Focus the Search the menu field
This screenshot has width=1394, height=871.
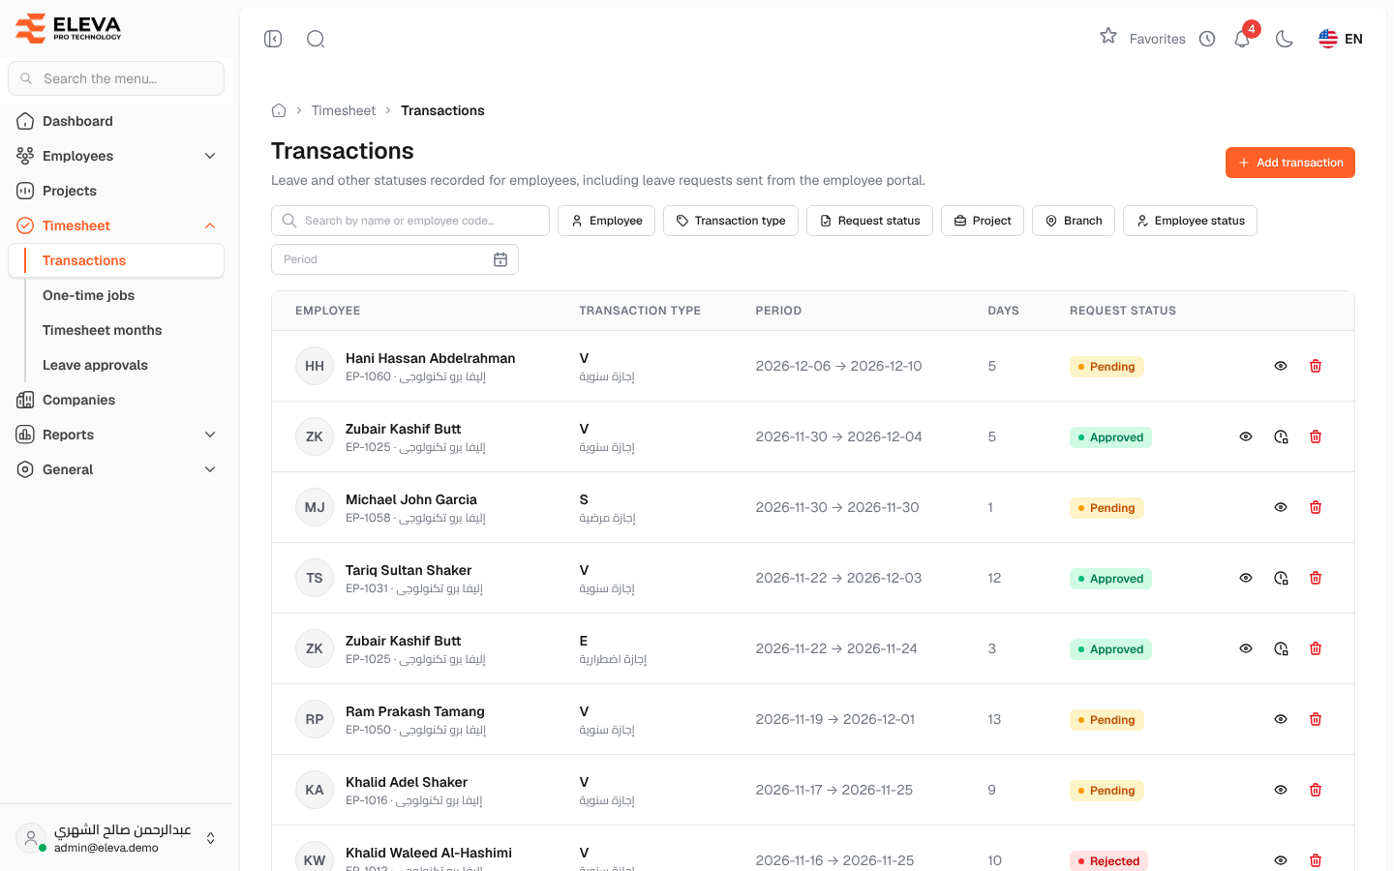click(116, 78)
